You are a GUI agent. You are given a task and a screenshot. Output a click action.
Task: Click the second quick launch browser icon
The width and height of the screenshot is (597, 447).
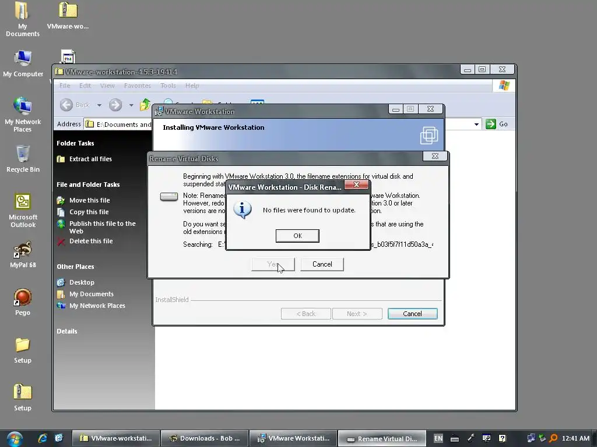(59, 438)
